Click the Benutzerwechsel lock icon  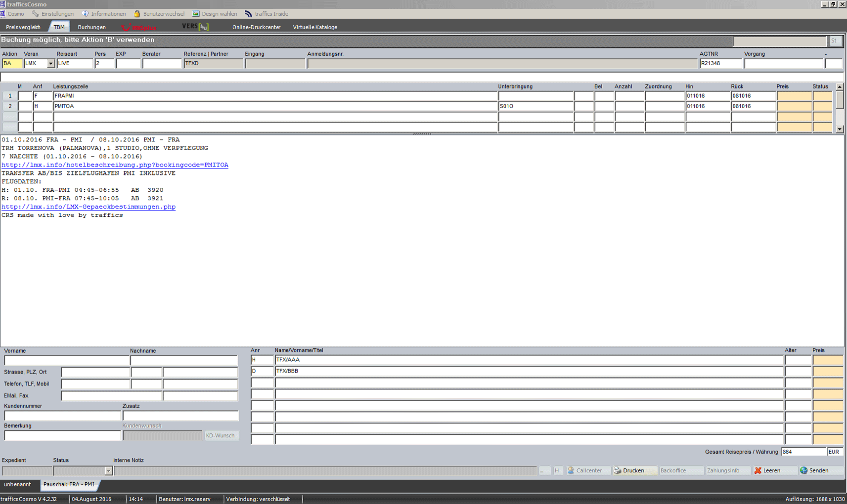(x=137, y=14)
